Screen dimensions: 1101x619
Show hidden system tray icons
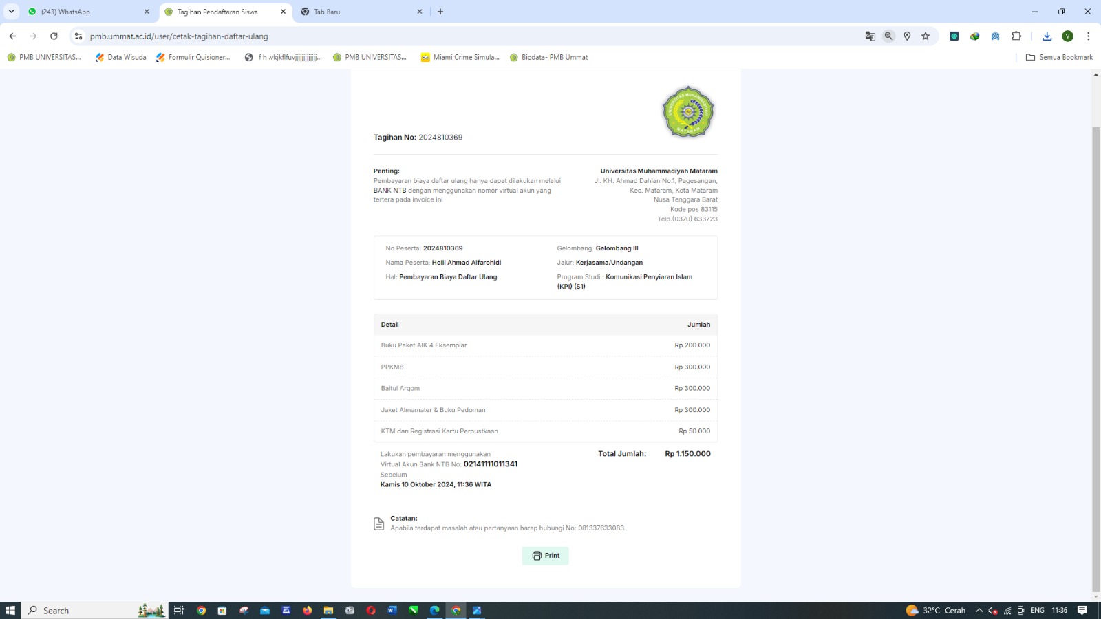(979, 611)
